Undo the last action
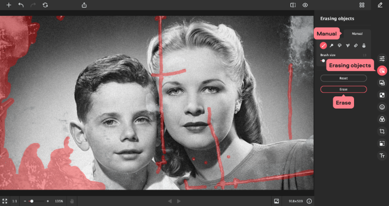The image size is (389, 206). tap(21, 5)
